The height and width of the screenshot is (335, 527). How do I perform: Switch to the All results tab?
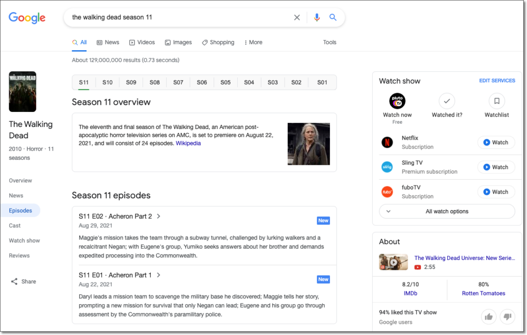click(x=79, y=42)
